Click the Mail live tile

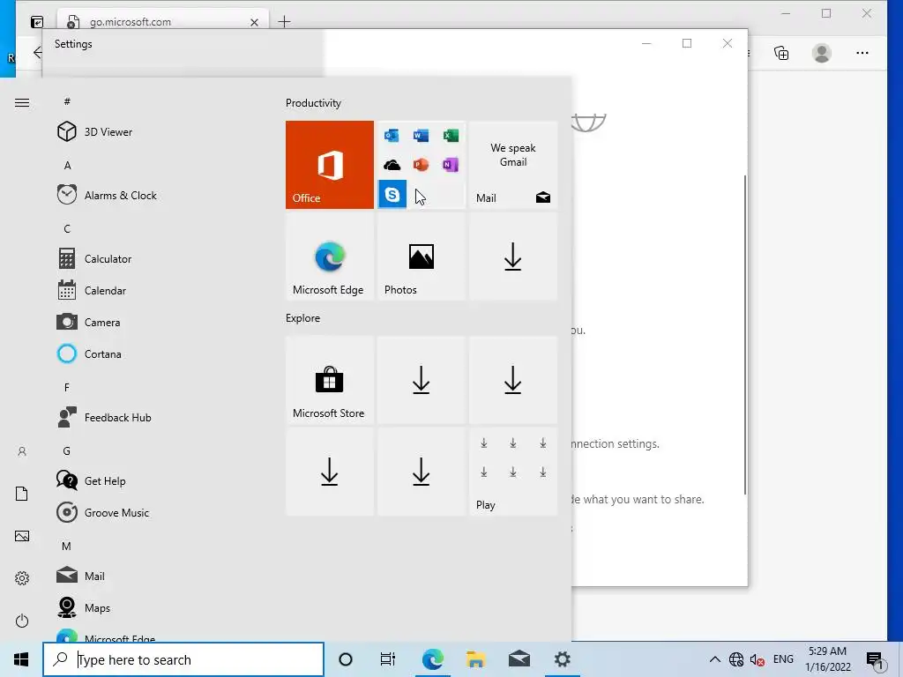pos(513,165)
